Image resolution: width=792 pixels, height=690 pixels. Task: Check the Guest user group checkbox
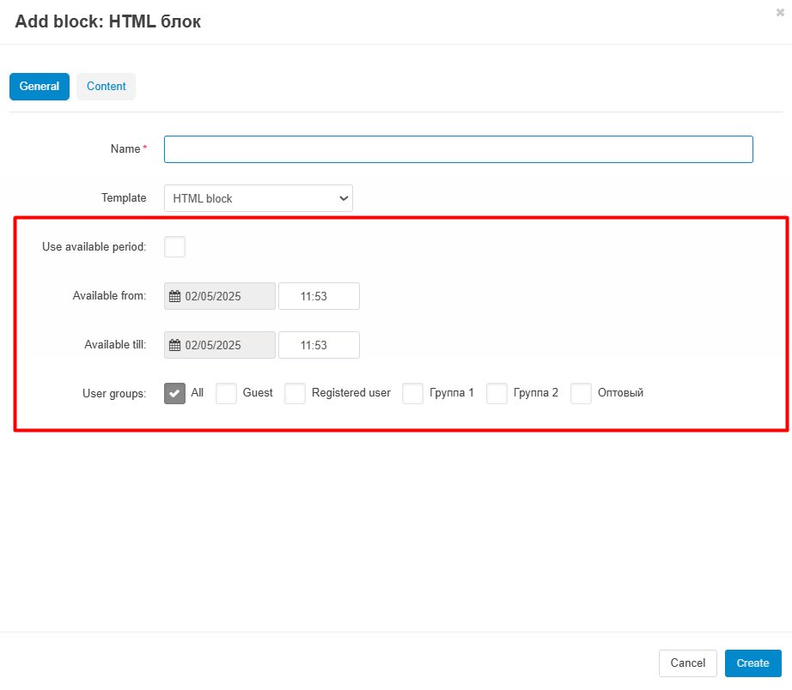(226, 394)
